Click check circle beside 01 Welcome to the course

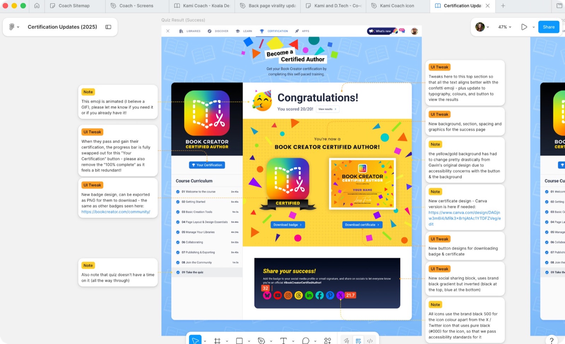[x=178, y=192]
